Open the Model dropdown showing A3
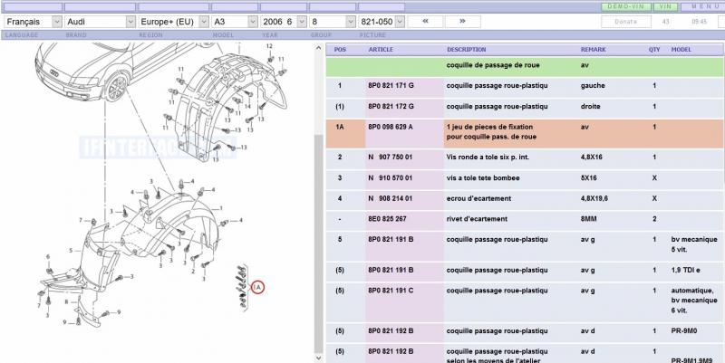The width and height of the screenshot is (725, 363). tap(235, 22)
